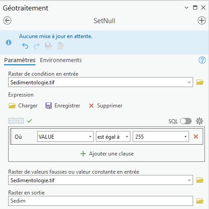Expand the VALUE field dropdown
Image resolution: width=209 pixels, height=209 pixels.
click(90, 136)
